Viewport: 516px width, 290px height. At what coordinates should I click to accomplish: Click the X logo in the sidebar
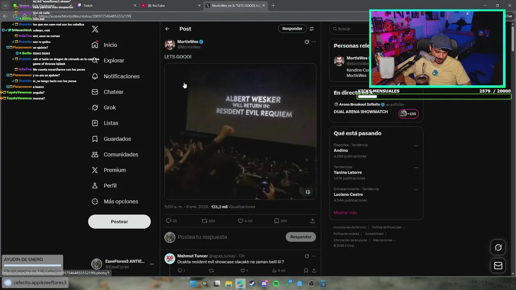click(x=95, y=29)
